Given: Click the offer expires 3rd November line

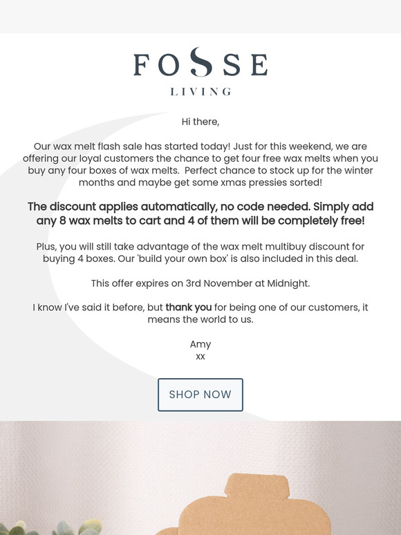Looking at the screenshot, I should (x=200, y=283).
